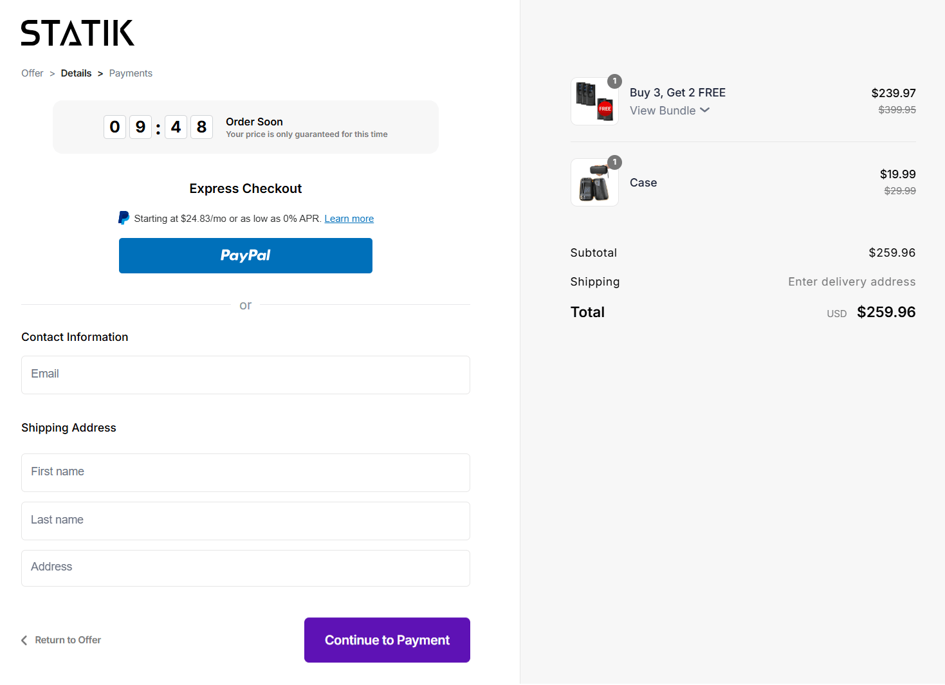Open the Learn more financing link

[x=349, y=218]
